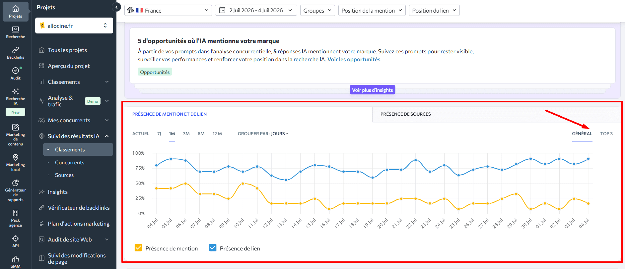Click the blue data point at 22 Jui
The image size is (625, 269).
[416, 160]
